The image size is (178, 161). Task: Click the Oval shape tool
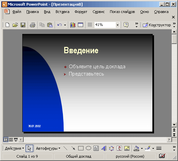click(x=89, y=148)
